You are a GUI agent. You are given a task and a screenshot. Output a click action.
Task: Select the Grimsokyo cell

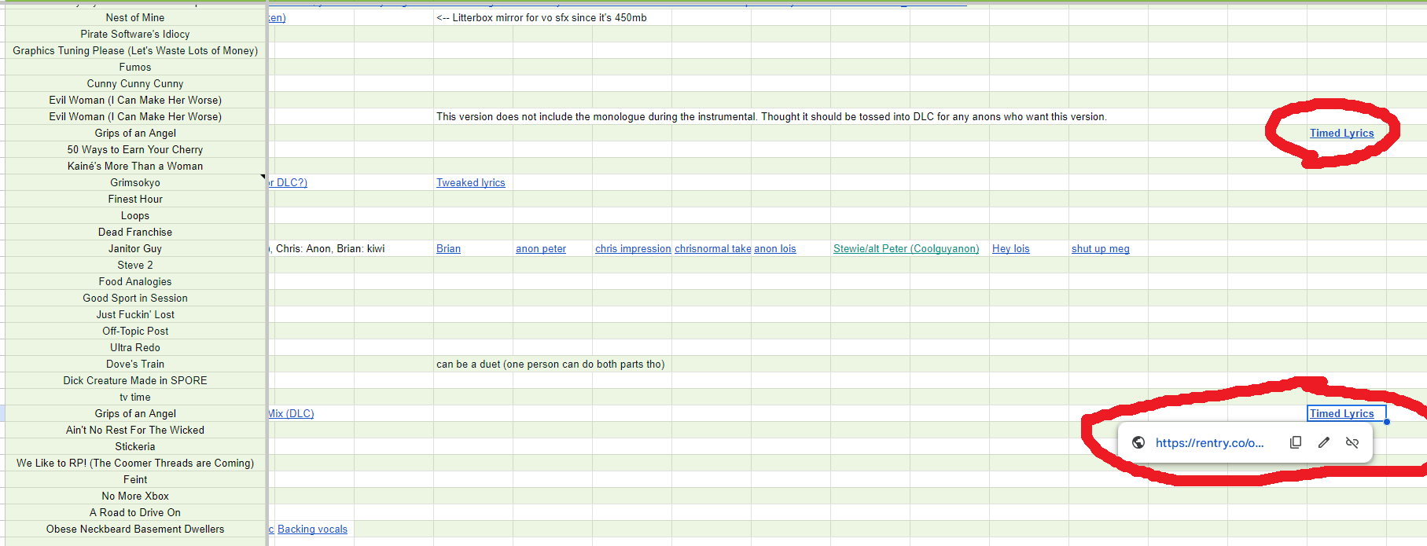point(135,182)
